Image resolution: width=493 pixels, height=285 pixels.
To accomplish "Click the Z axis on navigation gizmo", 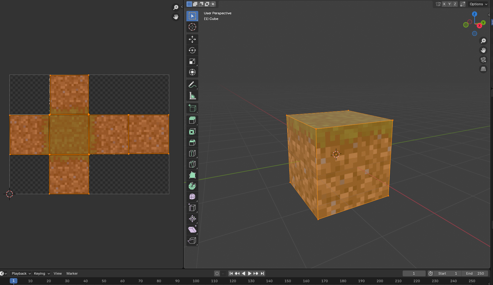I will [x=475, y=14].
